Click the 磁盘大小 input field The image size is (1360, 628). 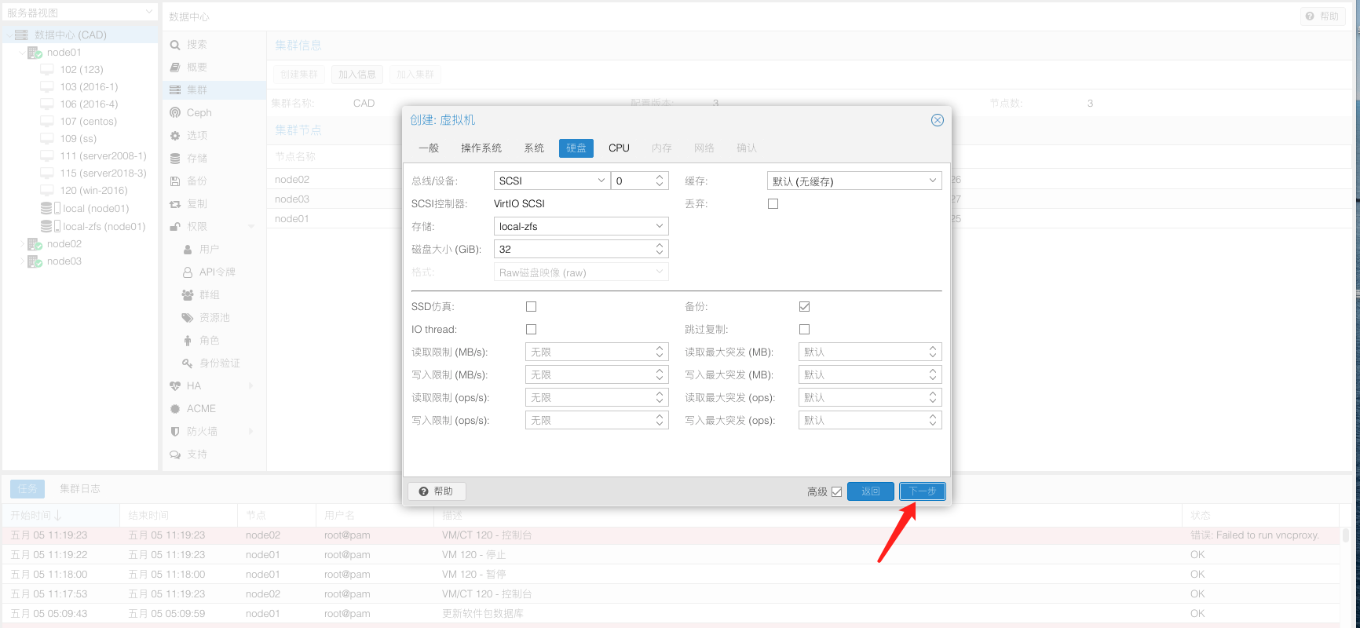pyautogui.click(x=574, y=249)
